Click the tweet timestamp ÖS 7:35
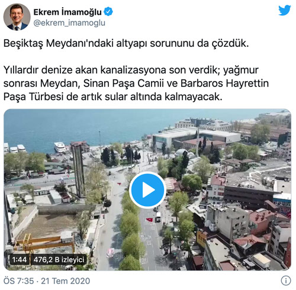The width and height of the screenshot is (296, 290). click(18, 281)
